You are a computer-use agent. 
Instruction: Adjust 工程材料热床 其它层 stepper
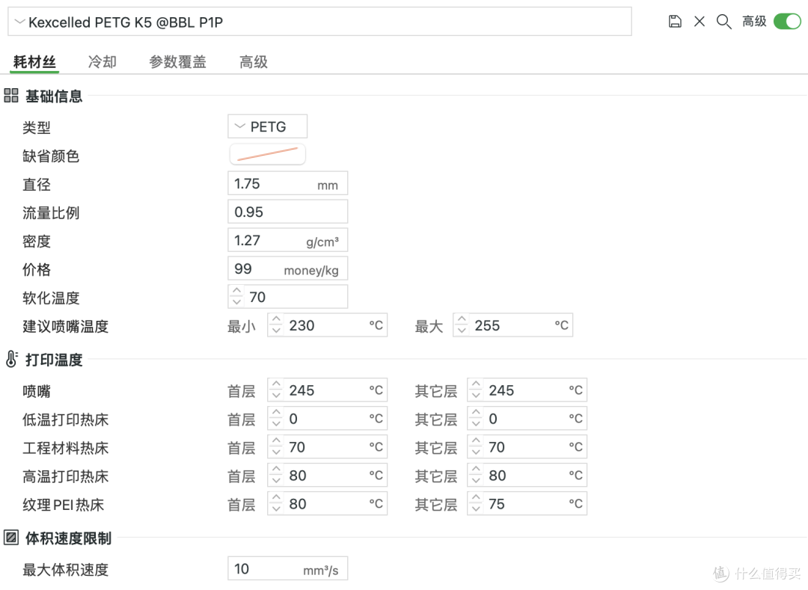[x=476, y=446]
